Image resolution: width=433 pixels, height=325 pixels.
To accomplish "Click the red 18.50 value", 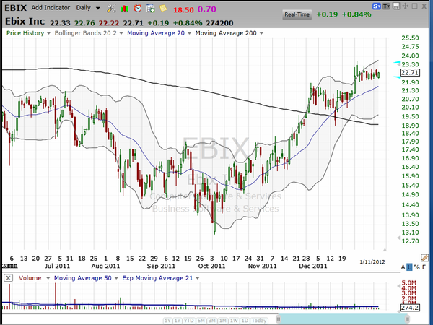I will (183, 10).
